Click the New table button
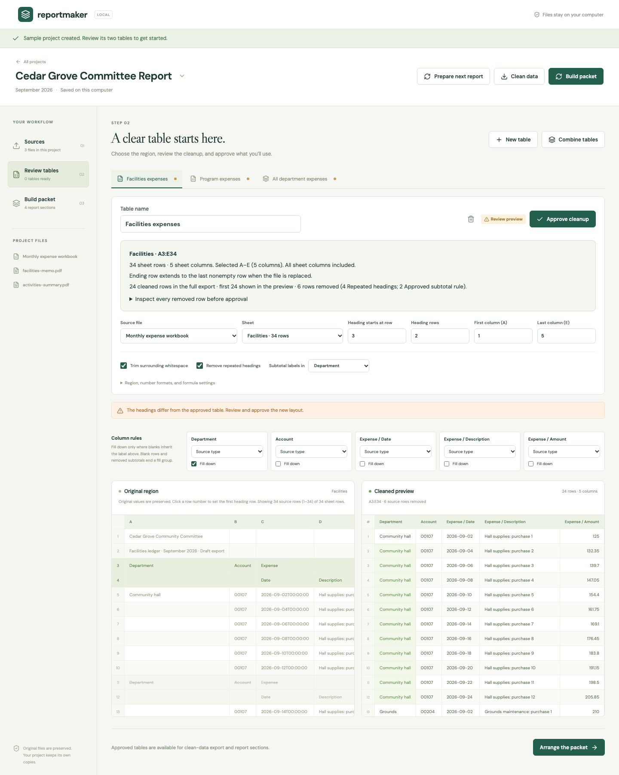The width and height of the screenshot is (619, 775). tap(513, 140)
